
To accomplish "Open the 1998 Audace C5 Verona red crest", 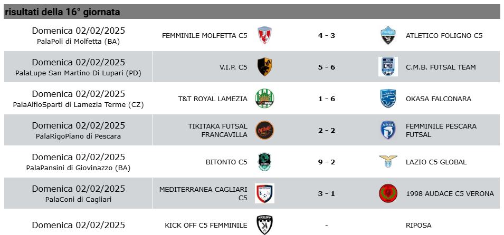I will coord(388,193).
